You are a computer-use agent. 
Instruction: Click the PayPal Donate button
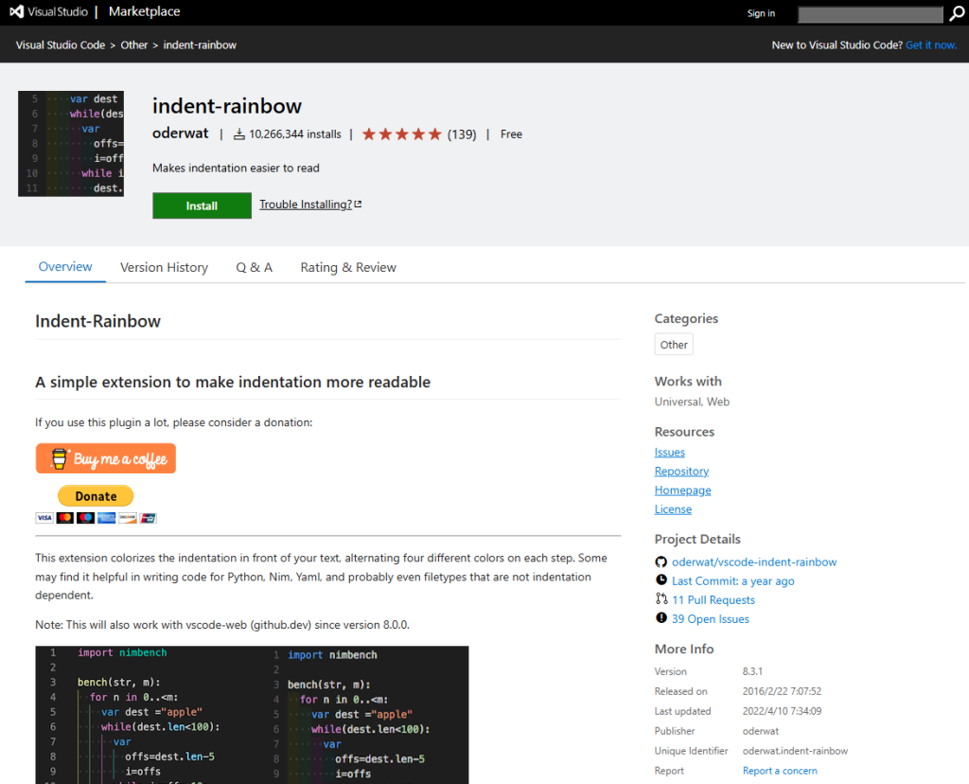click(x=96, y=496)
